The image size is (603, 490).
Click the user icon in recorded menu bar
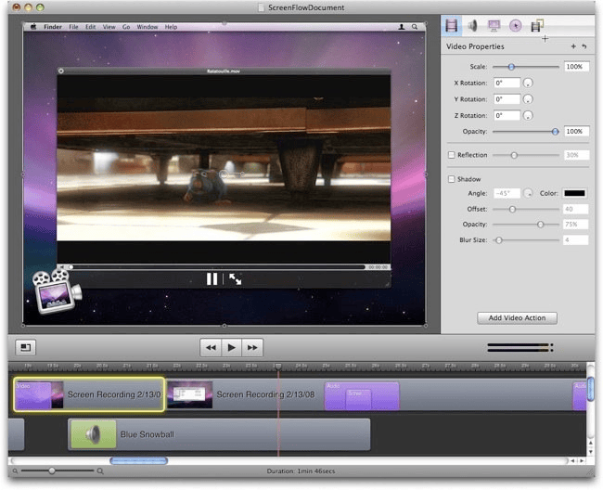402,27
